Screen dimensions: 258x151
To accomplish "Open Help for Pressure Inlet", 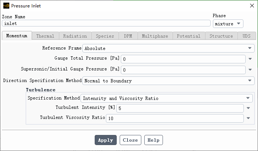I will [x=153, y=140].
